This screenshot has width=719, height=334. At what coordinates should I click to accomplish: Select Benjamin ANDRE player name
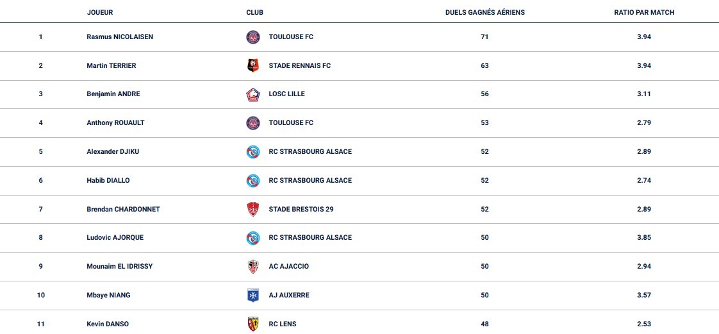coord(113,94)
